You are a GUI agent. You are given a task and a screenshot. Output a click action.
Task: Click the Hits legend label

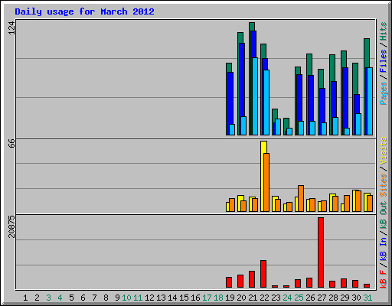[384, 31]
